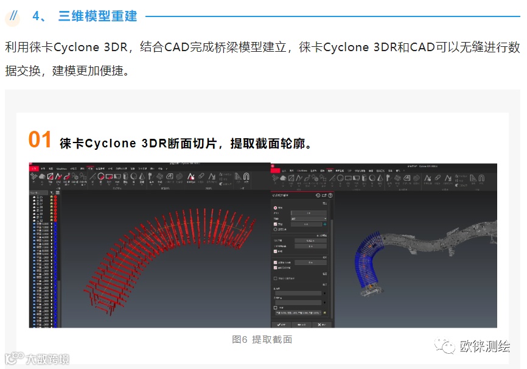Click the red-underlined active ribbon tab, left window
Viewport: 527px width, 369px height.
[91, 168]
